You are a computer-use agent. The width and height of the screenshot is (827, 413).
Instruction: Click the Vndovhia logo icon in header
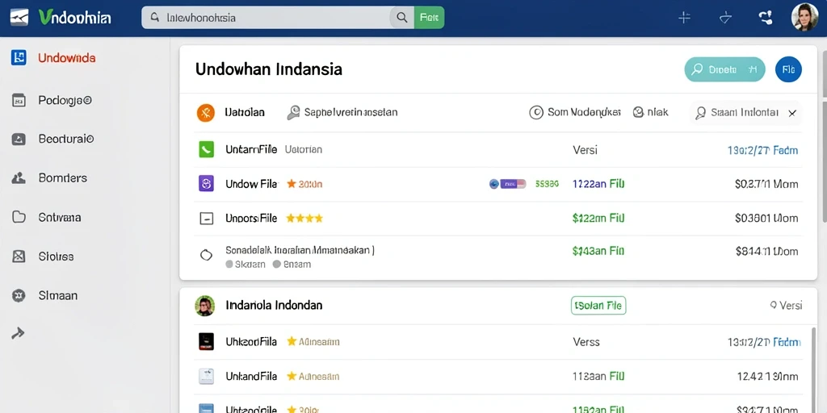click(x=19, y=18)
